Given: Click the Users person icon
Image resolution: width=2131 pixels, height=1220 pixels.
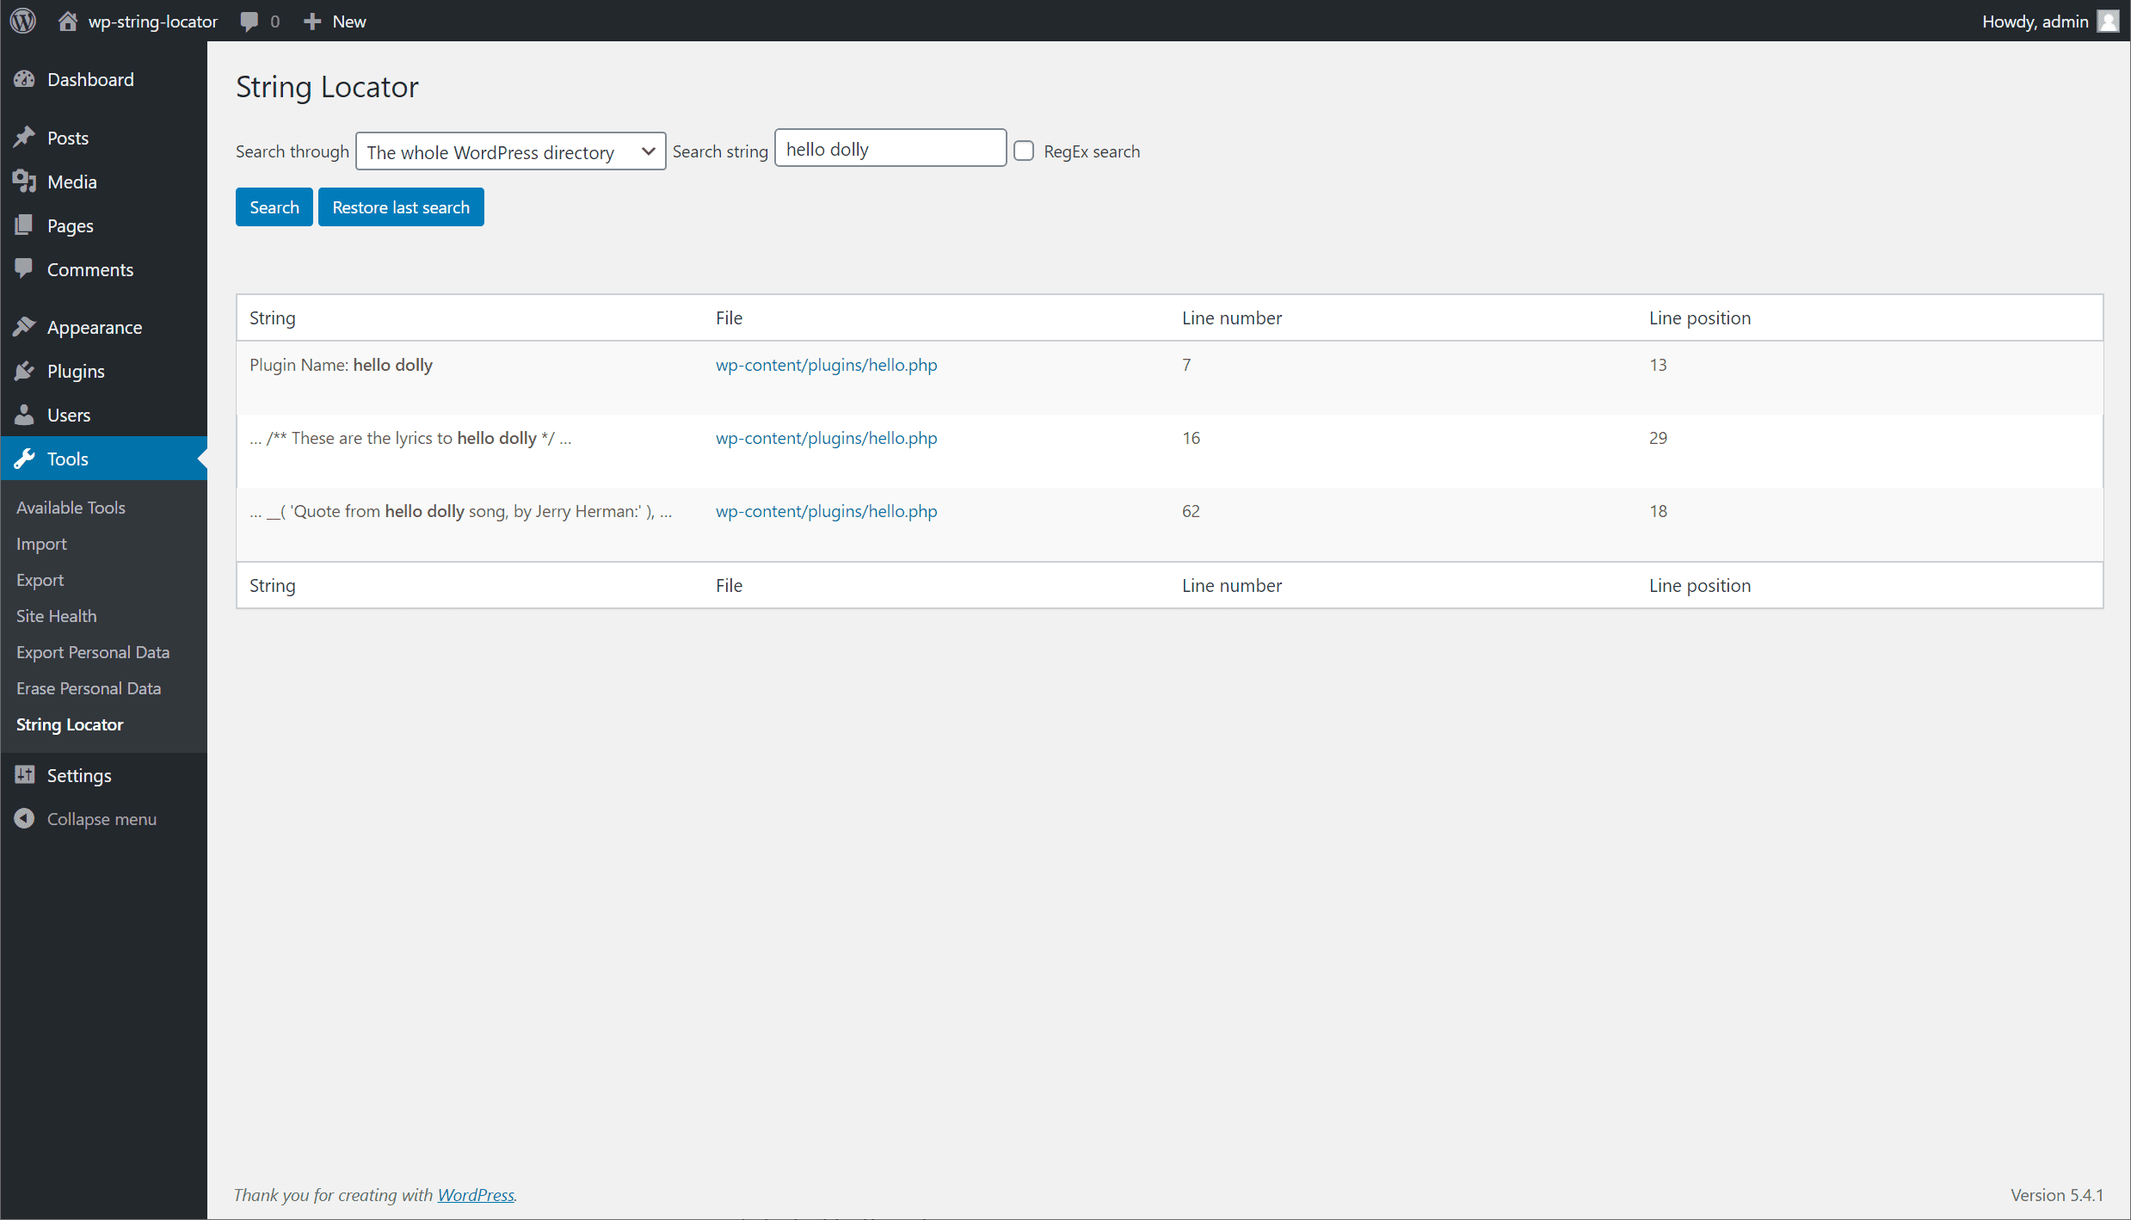Looking at the screenshot, I should pos(24,415).
